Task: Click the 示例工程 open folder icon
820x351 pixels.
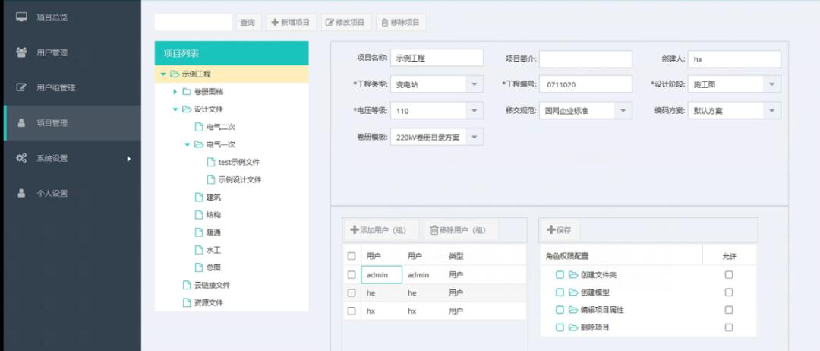Action: [175, 74]
